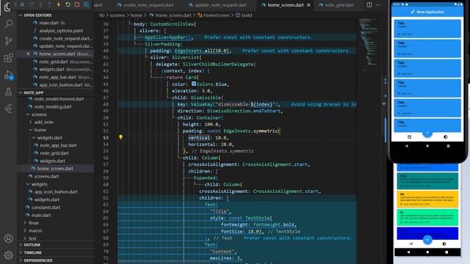Stop debugging with red square icon
This screenshot has width=470, height=264.
click(77, 5)
